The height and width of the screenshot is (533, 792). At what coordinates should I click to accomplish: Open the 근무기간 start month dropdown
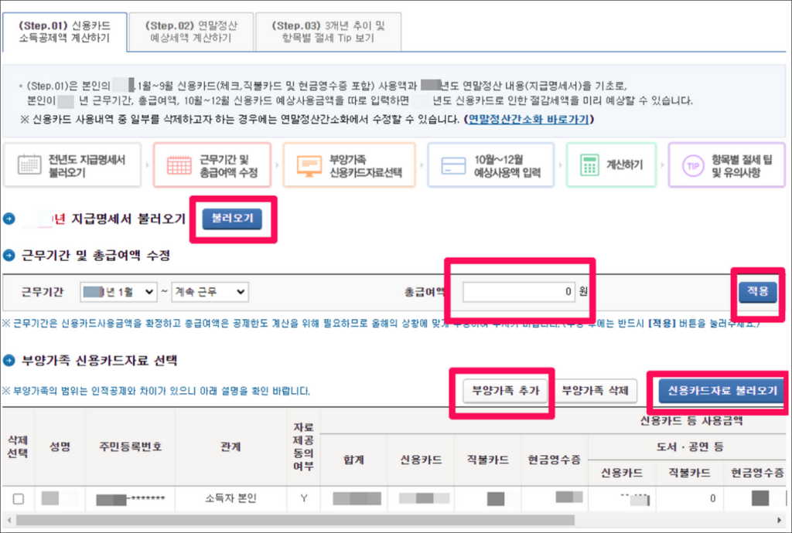118,291
